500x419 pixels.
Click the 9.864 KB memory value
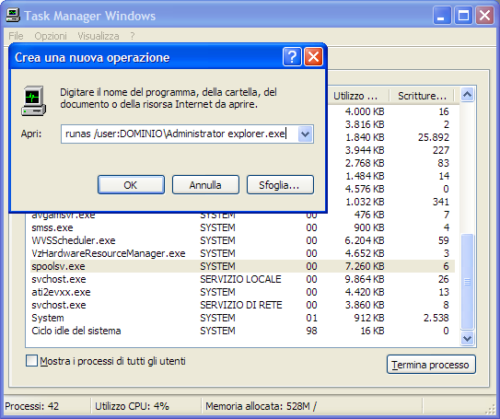[365, 279]
